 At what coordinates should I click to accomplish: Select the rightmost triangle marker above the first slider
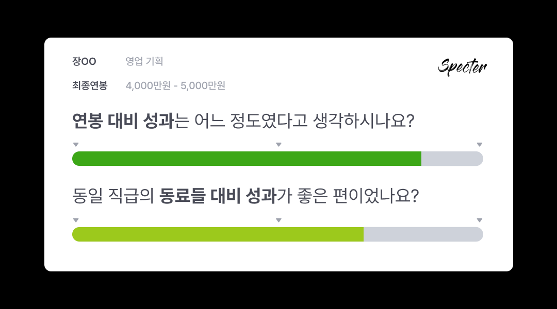click(480, 145)
